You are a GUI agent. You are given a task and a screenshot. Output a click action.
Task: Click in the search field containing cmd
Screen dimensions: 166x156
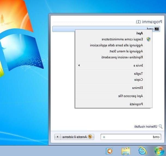click(x=131, y=137)
